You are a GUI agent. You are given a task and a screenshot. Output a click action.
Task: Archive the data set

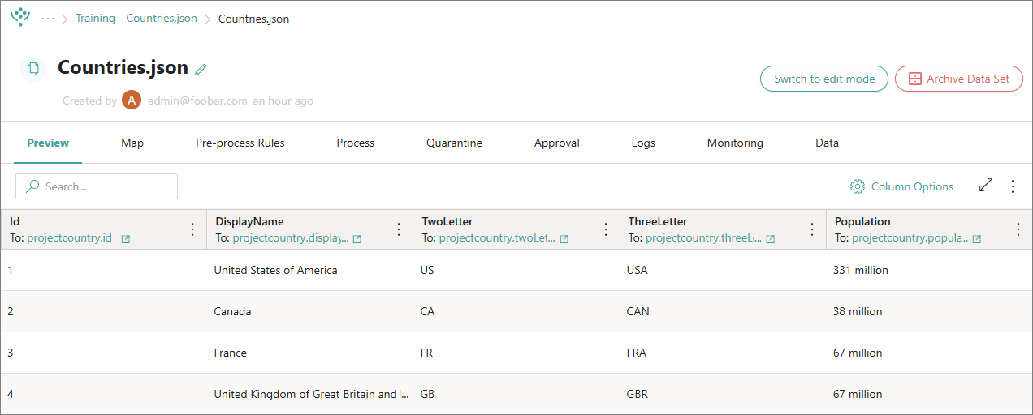coord(959,79)
